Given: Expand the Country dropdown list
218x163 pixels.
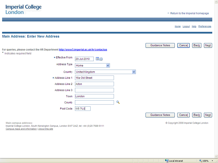Looking at the screenshot, I should click(x=134, y=72).
